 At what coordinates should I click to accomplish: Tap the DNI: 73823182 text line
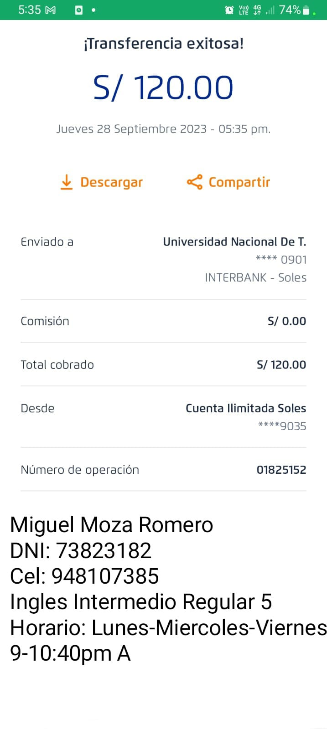[x=81, y=550]
